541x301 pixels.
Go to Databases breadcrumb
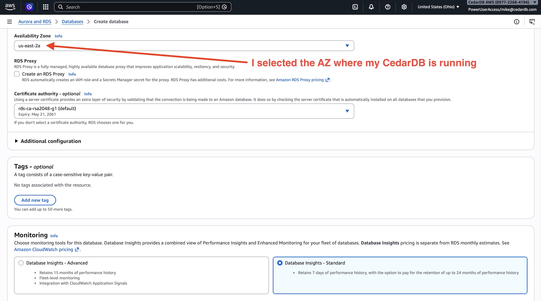pos(72,22)
